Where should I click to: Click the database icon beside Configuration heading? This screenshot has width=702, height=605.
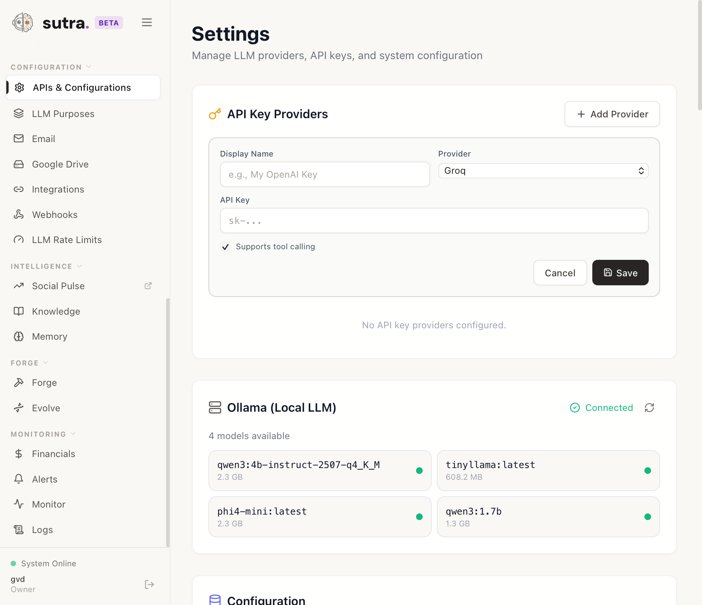[x=215, y=600]
